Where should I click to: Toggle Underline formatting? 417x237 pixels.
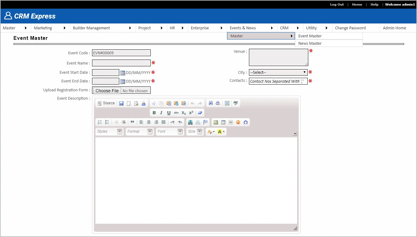(x=169, y=113)
